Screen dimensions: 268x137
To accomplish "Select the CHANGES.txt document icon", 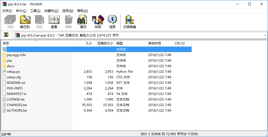I will [x=5, y=105].
